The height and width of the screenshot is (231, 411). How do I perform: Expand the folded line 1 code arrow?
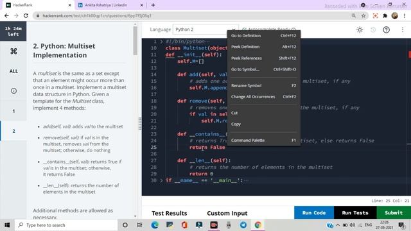point(161,42)
